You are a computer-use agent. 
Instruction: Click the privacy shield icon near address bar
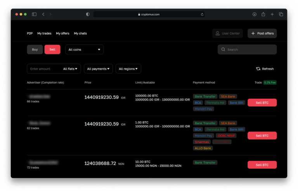tap(88, 14)
